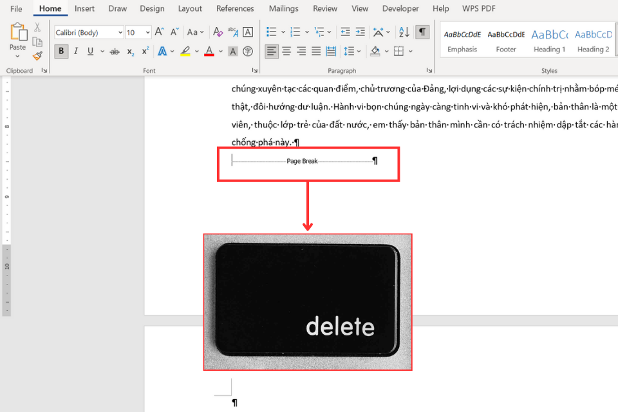The height and width of the screenshot is (412, 618).
Task: Apply character shading
Action: click(x=233, y=51)
